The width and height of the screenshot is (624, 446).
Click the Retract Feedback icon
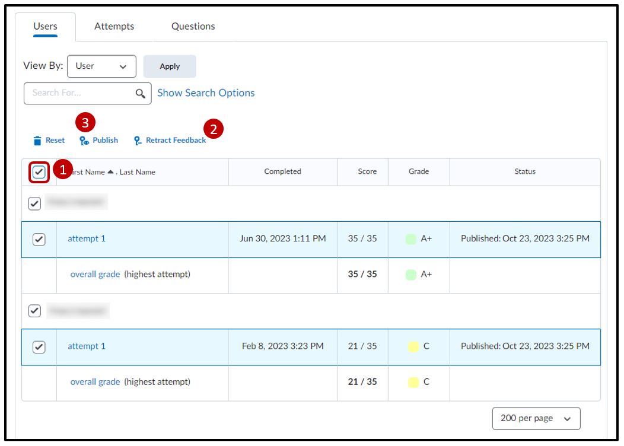tap(138, 141)
